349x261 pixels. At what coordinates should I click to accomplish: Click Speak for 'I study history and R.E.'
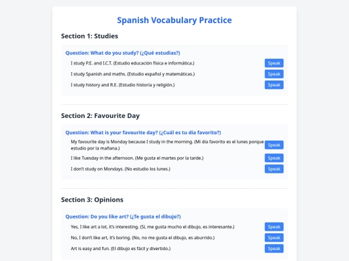[x=274, y=85]
